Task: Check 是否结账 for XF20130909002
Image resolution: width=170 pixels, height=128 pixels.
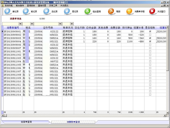Action: tap(150, 35)
